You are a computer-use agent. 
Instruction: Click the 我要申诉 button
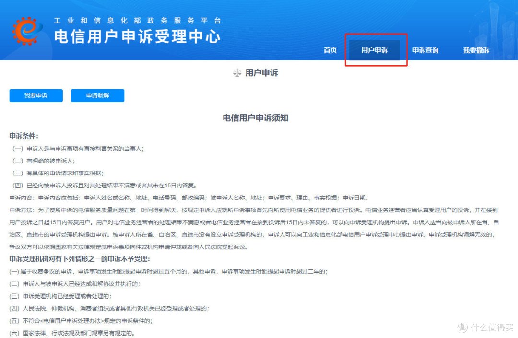(x=36, y=95)
